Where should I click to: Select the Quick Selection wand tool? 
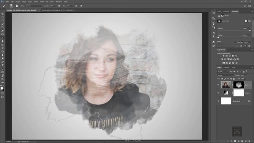2,24
